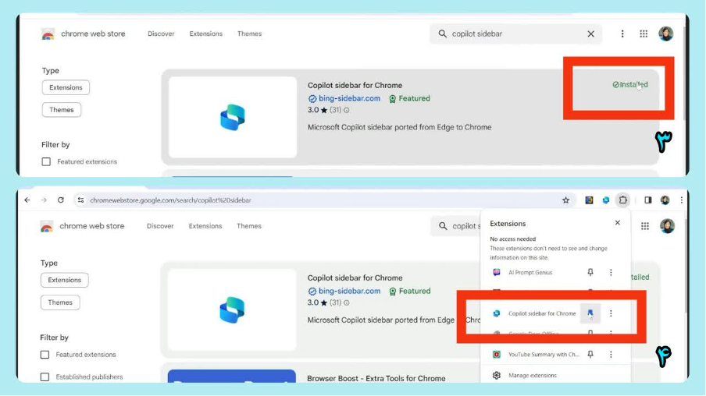Open Extensions nav tab in top screenshot
Image resolution: width=706 pixels, height=396 pixels.
coord(205,34)
